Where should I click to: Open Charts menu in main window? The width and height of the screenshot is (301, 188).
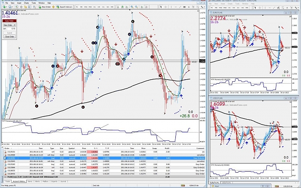point(26,3)
